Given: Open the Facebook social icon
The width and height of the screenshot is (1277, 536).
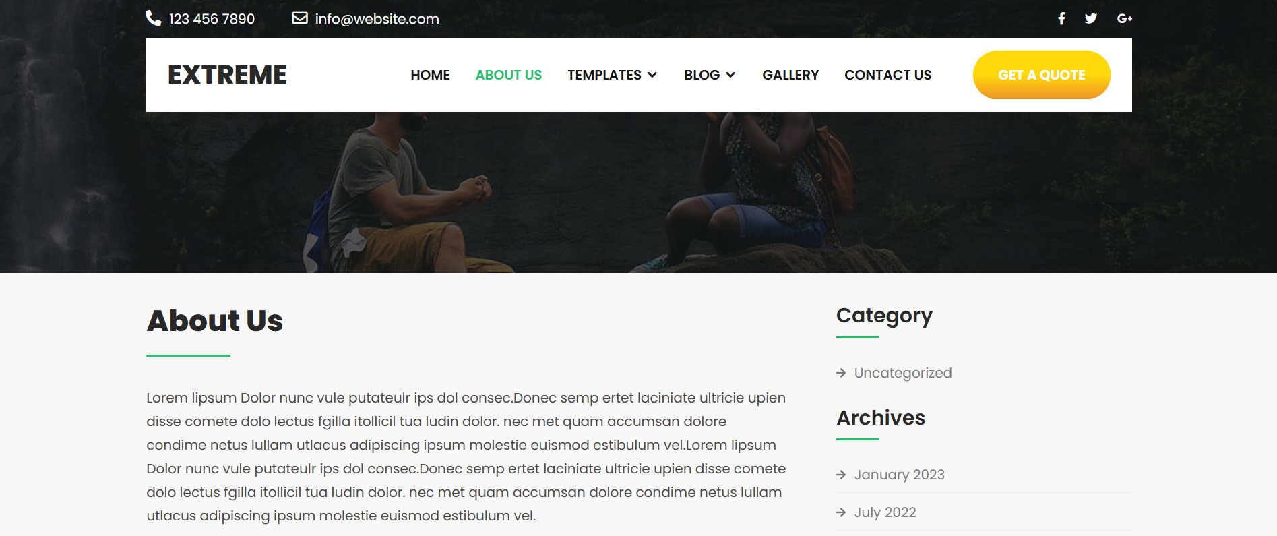Looking at the screenshot, I should (1061, 18).
